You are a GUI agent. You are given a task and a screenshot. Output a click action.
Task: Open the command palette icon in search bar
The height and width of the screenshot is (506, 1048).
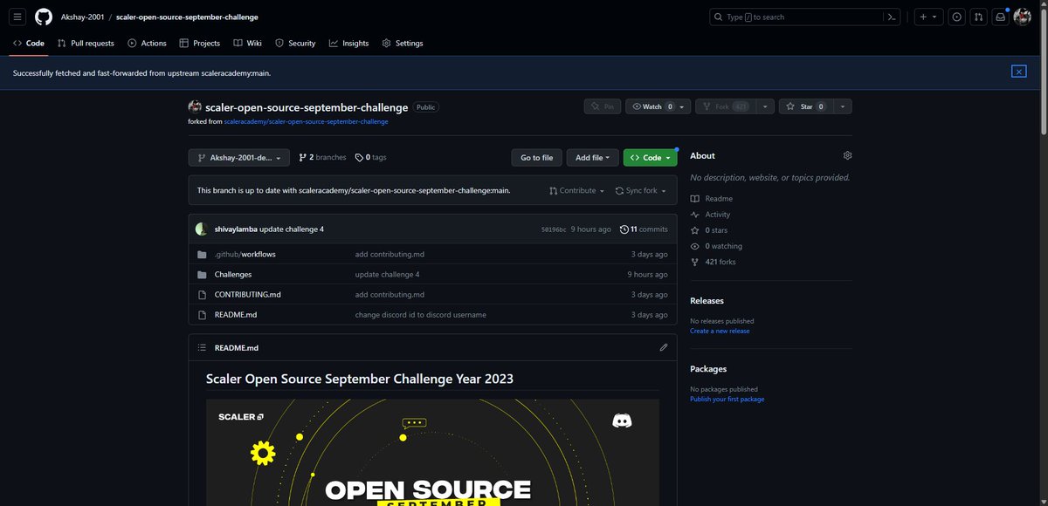tap(892, 17)
